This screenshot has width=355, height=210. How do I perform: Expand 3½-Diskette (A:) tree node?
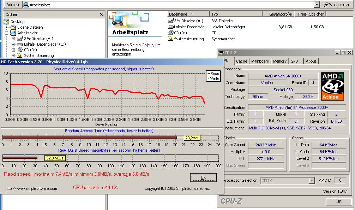pyautogui.click(x=13, y=39)
